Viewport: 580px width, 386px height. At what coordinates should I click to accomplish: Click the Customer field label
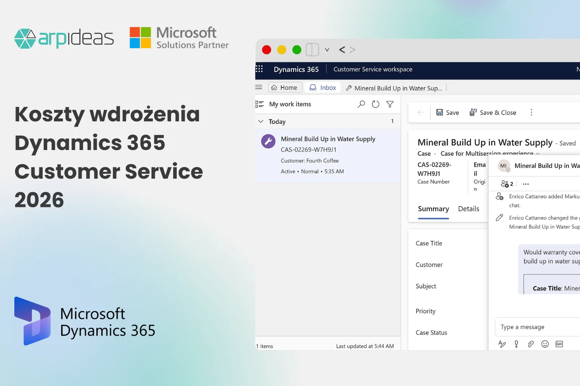429,265
